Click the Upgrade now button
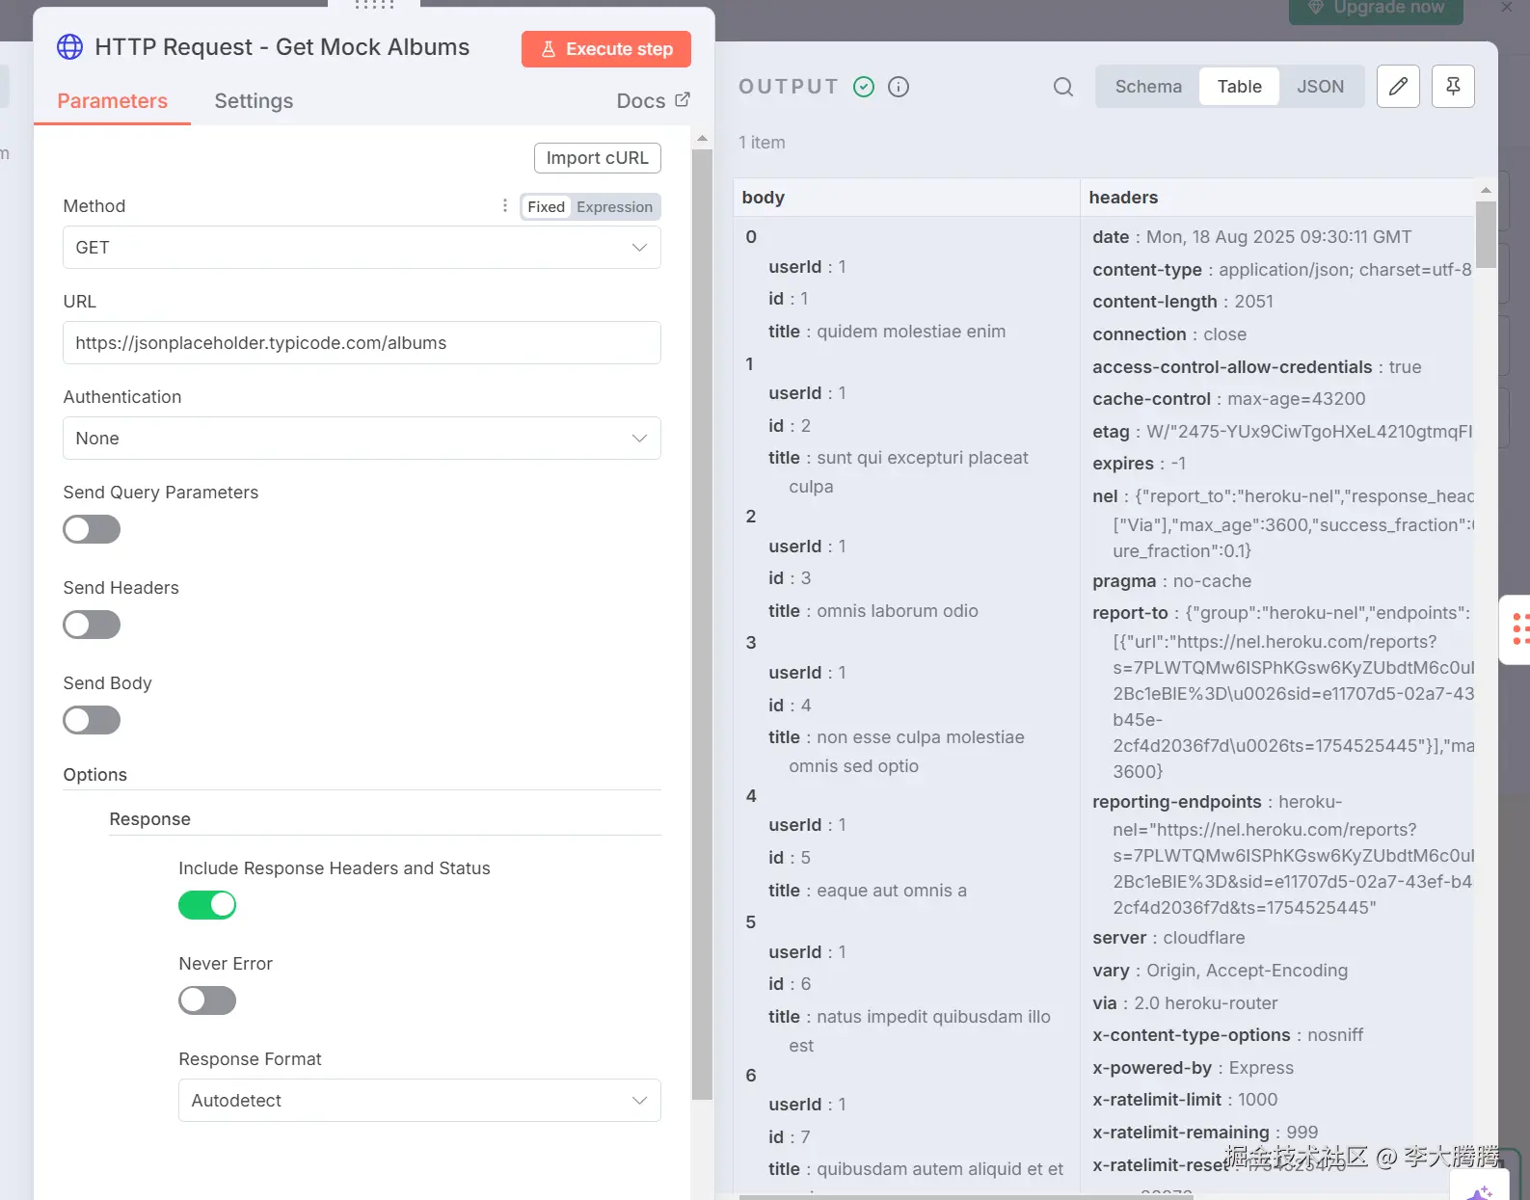The height and width of the screenshot is (1200, 1530). (x=1376, y=10)
